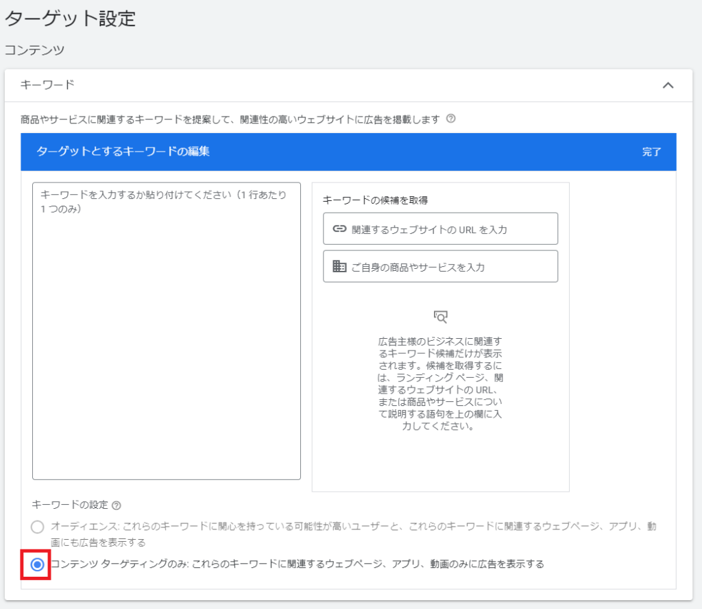The width and height of the screenshot is (702, 609).
Task: Click キーワードの候補を取得 label
Action: pyautogui.click(x=375, y=200)
